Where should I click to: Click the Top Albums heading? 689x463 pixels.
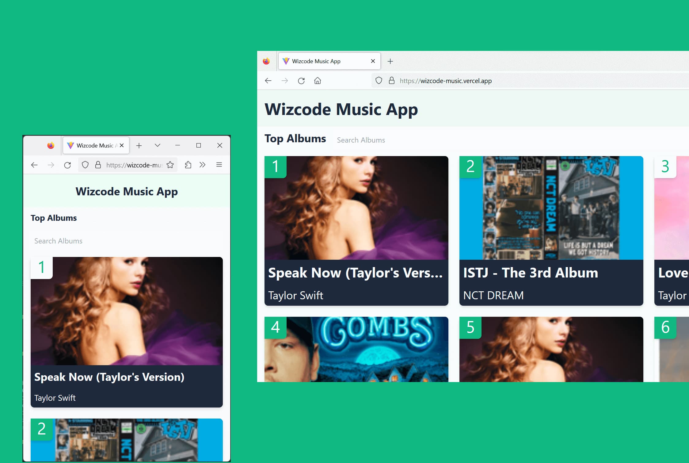pos(295,138)
